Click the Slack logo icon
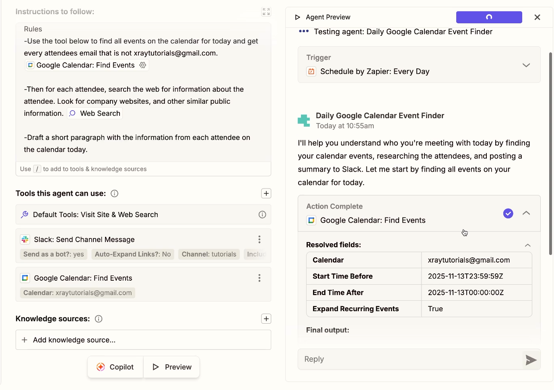 coord(25,240)
